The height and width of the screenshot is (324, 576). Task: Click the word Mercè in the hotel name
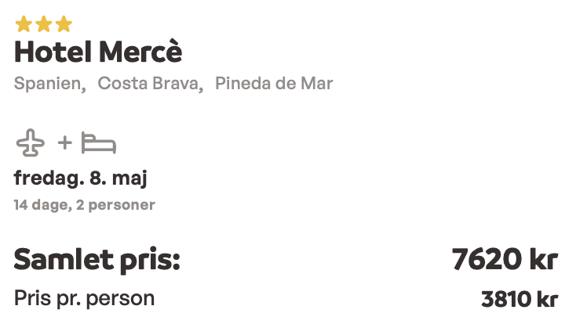140,52
